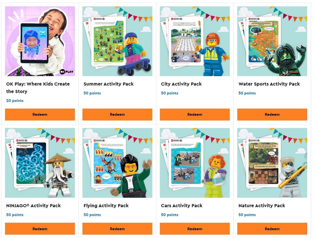Redeem the Flying Activity Pack
The width and height of the screenshot is (315, 238).
tap(117, 229)
